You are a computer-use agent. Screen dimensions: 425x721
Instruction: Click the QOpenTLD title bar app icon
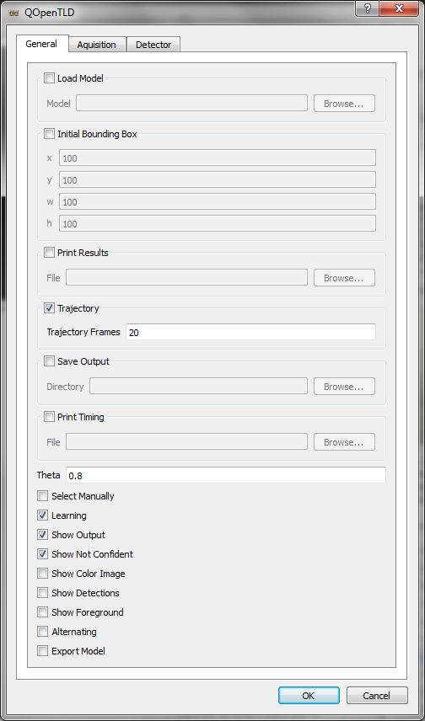click(x=13, y=13)
